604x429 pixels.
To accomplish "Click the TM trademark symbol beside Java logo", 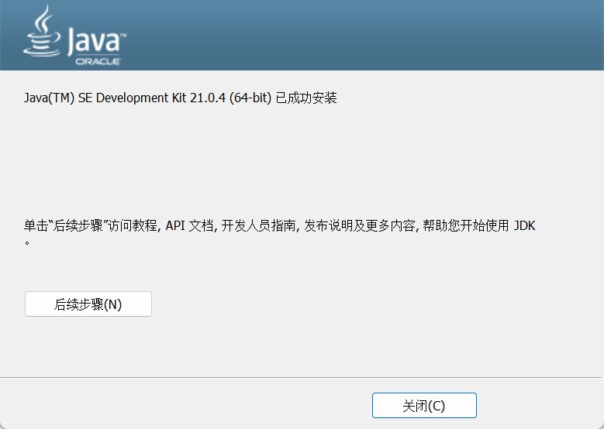I will tap(123, 34).
